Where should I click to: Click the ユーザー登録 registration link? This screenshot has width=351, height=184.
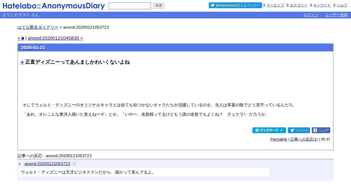pos(336,15)
